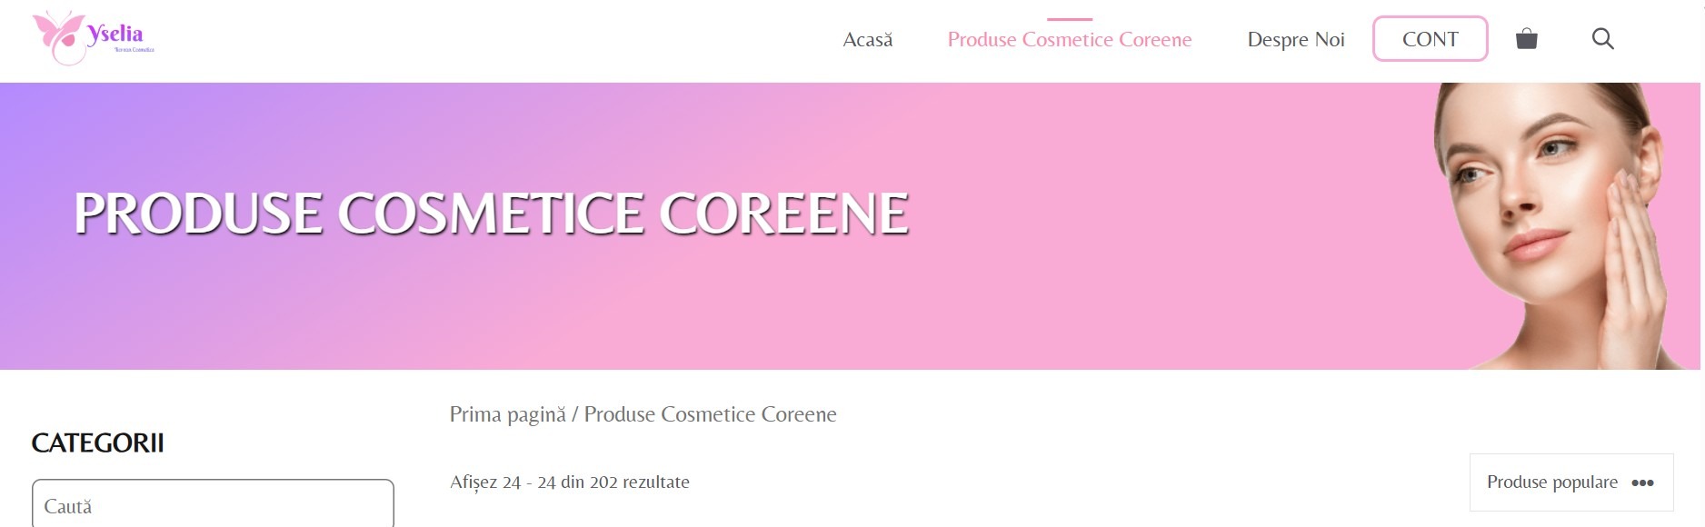Click the CONT account button
The height and width of the screenshot is (527, 1705).
[1431, 39]
